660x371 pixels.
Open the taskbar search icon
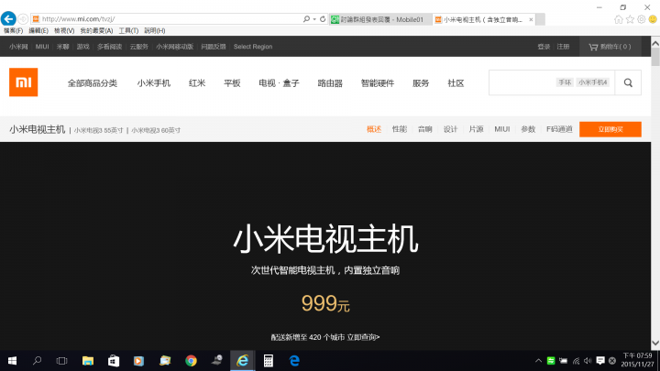(37, 361)
